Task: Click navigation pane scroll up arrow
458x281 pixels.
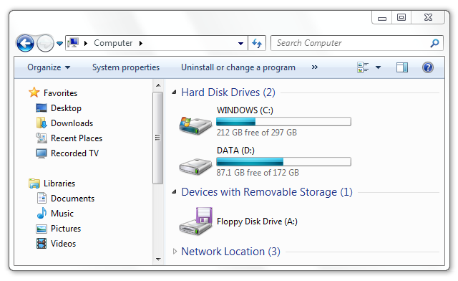Action: (158, 85)
